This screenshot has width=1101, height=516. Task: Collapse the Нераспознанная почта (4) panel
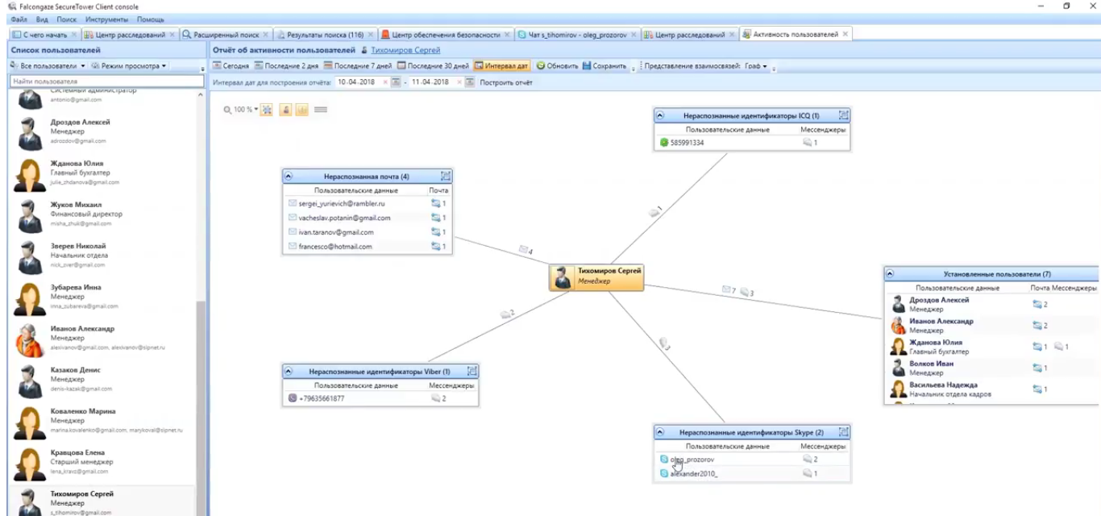tap(289, 176)
